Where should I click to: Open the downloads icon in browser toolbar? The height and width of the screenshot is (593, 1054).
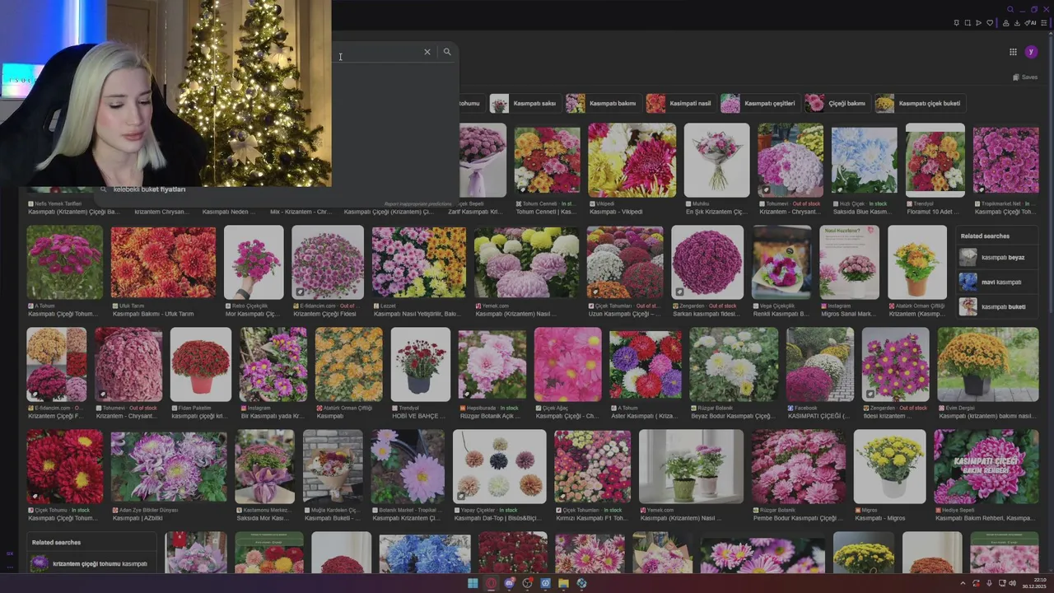click(1018, 22)
